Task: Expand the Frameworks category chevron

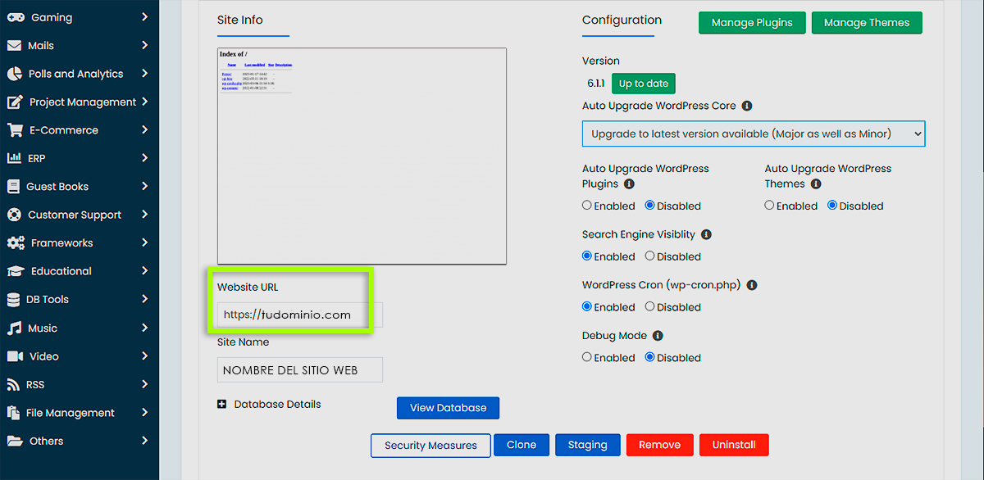Action: (x=144, y=242)
